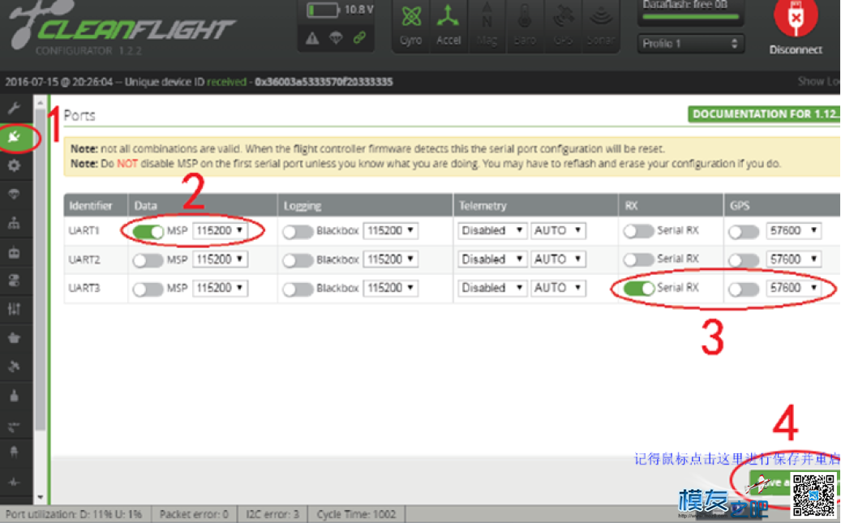Click the Telemetry column header

point(535,205)
